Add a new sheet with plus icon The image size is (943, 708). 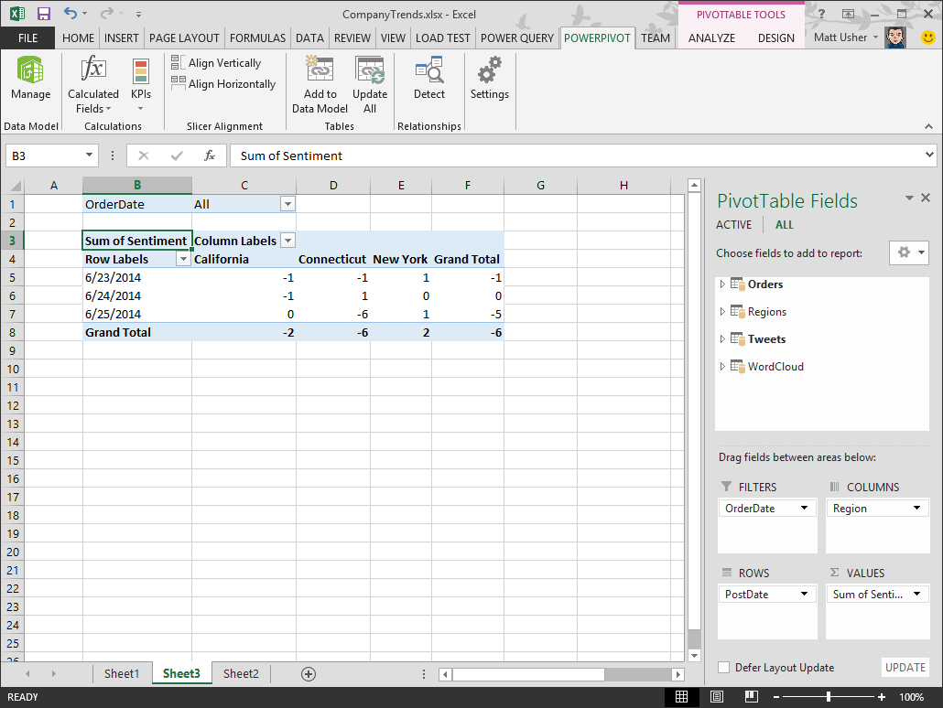click(309, 674)
